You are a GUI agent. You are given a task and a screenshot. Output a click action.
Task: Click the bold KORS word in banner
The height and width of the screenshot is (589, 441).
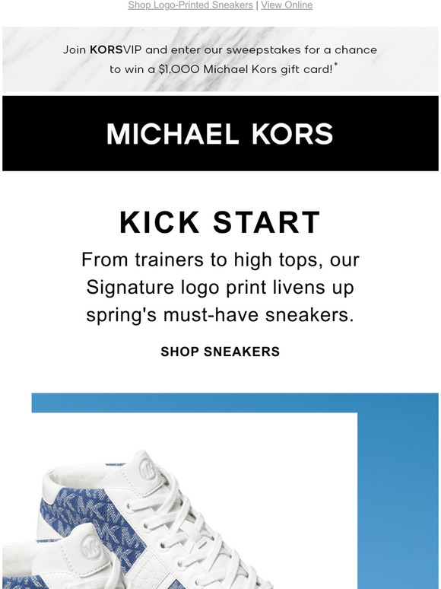pos(106,50)
